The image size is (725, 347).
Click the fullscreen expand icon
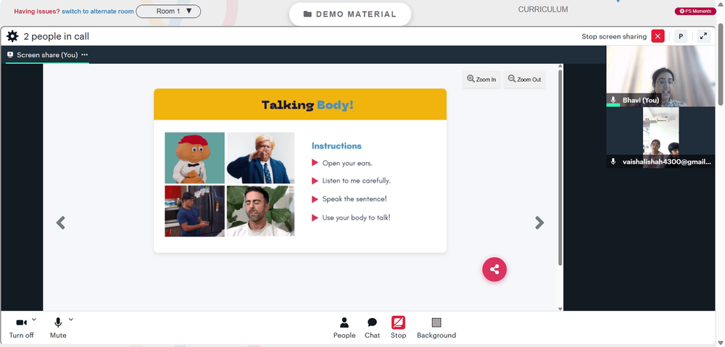pyautogui.click(x=703, y=36)
